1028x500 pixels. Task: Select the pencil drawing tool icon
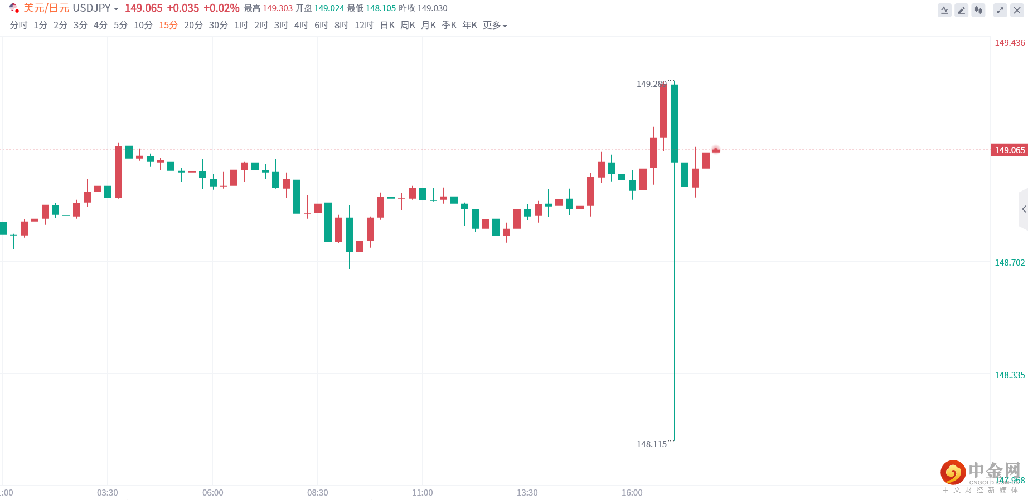pyautogui.click(x=961, y=11)
